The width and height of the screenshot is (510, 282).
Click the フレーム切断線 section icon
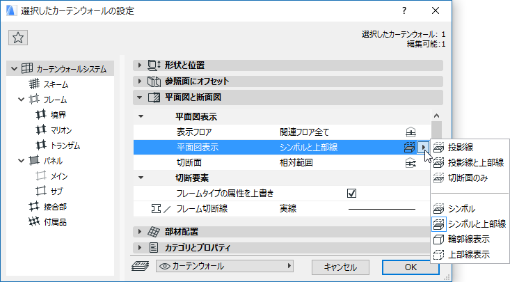(156, 209)
